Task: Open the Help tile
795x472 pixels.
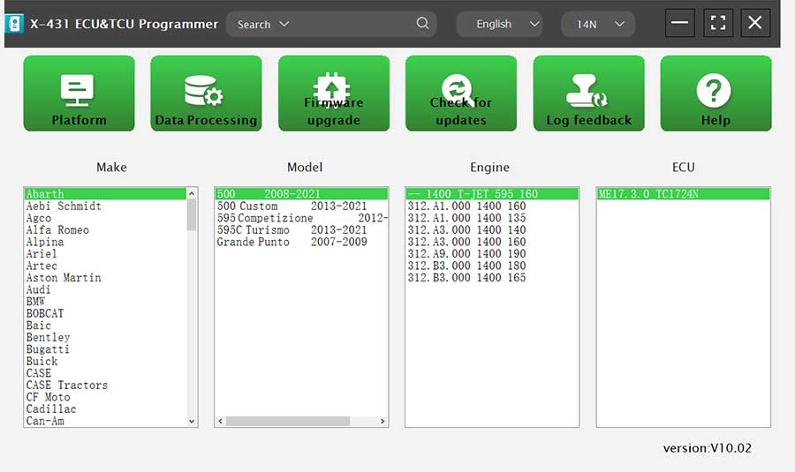Action: tap(715, 94)
